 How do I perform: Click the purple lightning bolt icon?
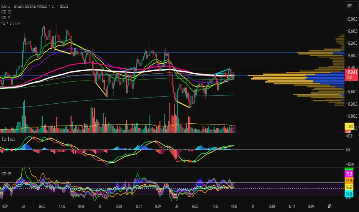(x=234, y=129)
